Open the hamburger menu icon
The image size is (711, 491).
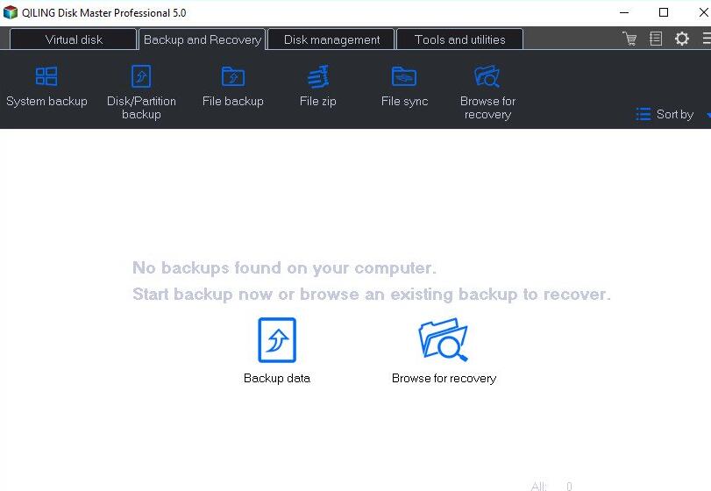click(707, 39)
